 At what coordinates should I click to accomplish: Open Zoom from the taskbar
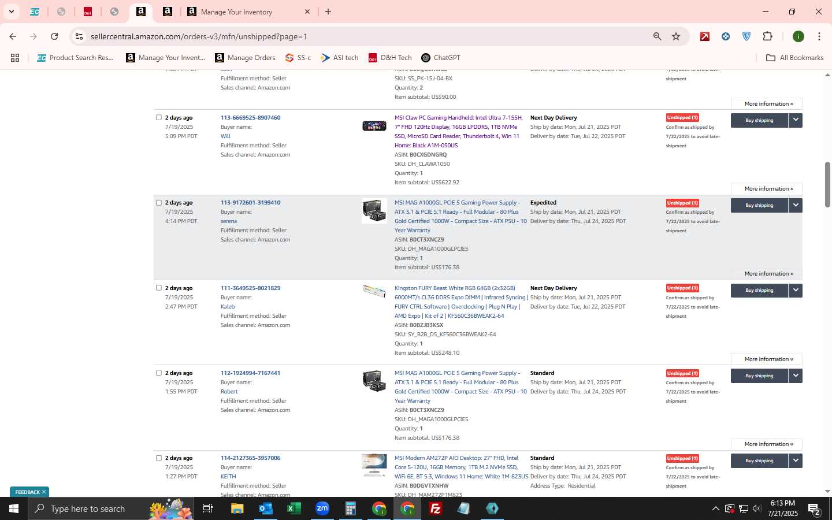tap(322, 508)
